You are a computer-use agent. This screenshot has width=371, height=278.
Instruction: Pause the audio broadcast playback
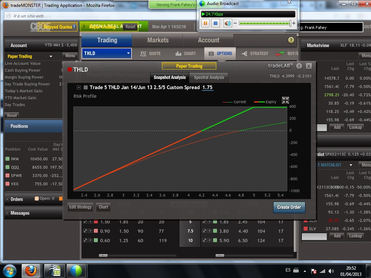click(x=205, y=23)
